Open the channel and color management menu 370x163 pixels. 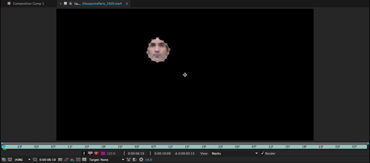[x=72, y=159]
